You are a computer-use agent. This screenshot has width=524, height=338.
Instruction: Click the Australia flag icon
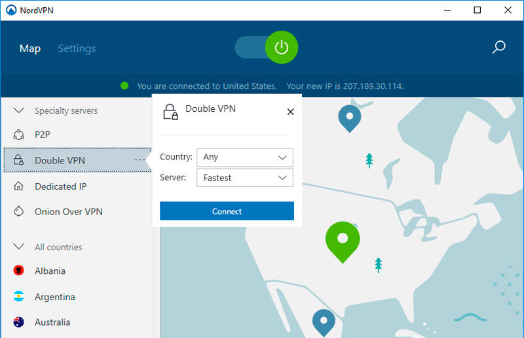pos(19,322)
